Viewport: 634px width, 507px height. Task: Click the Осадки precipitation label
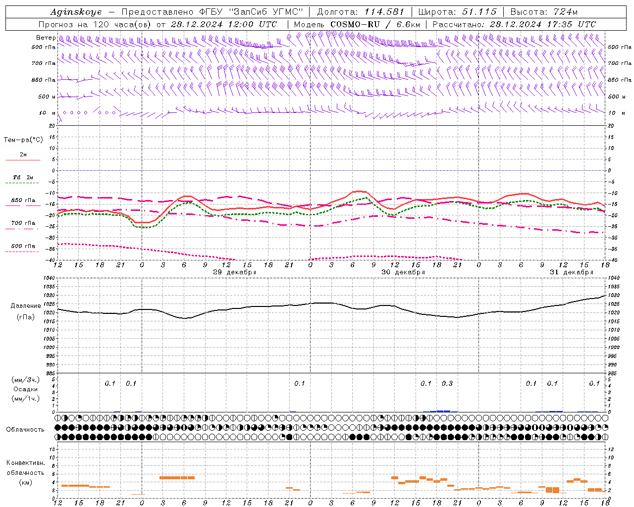(x=26, y=389)
